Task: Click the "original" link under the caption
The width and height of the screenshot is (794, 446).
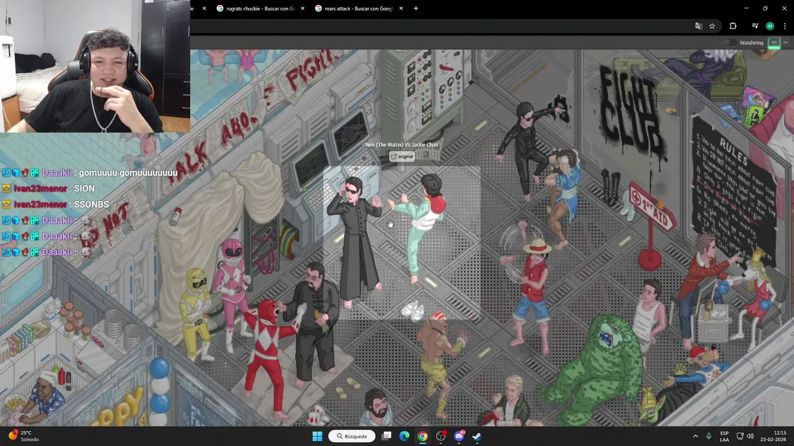Action: (x=402, y=157)
